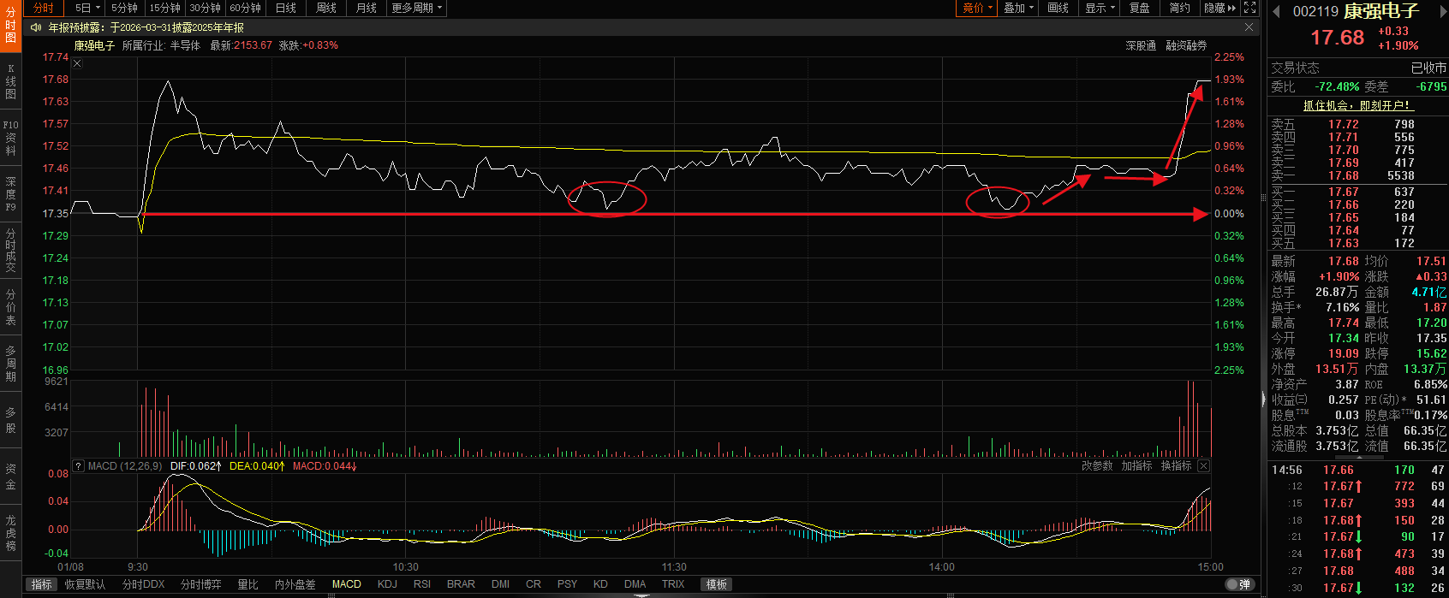Switch to 60分钟 period
Screen dimensions: 1449x598
tap(245, 8)
